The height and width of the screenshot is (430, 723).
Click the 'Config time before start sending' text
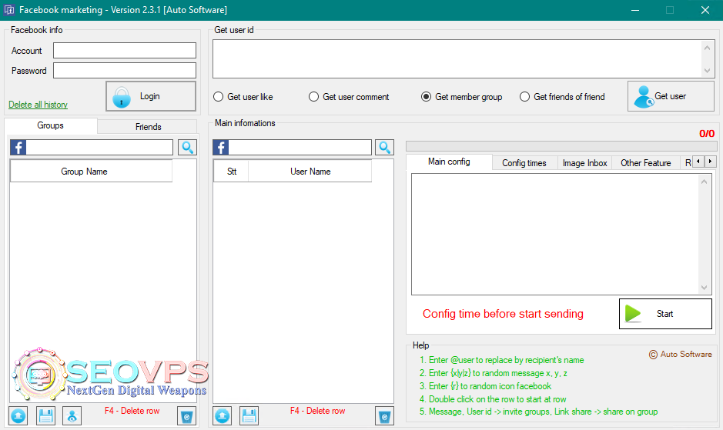click(x=503, y=314)
